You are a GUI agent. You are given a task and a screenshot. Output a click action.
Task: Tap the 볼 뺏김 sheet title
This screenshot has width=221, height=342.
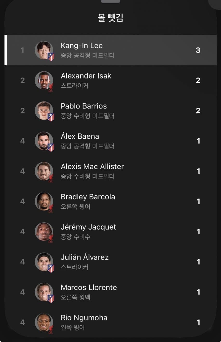pyautogui.click(x=110, y=18)
